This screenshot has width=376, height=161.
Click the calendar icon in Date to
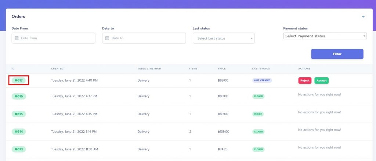click(107, 38)
